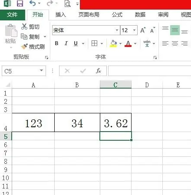
Task: Undo the last action
Action: tap(33, 3)
